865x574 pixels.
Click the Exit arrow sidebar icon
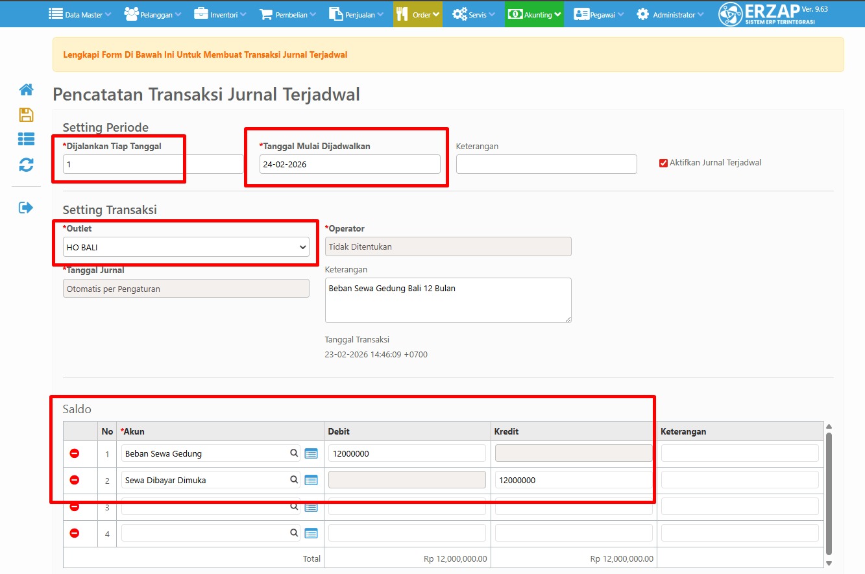tap(26, 208)
